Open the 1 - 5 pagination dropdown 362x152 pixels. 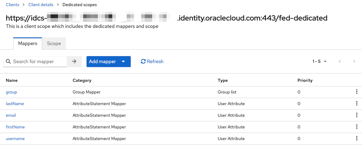[x=320, y=61]
